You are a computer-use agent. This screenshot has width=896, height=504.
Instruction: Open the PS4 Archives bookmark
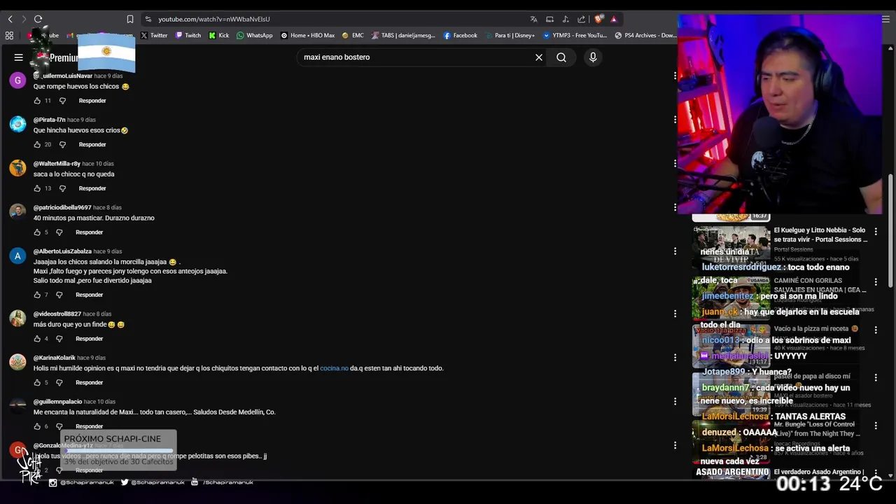(645, 35)
